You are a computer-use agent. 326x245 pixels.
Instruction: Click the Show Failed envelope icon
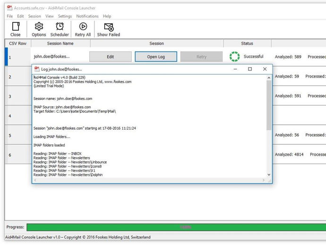(109, 27)
